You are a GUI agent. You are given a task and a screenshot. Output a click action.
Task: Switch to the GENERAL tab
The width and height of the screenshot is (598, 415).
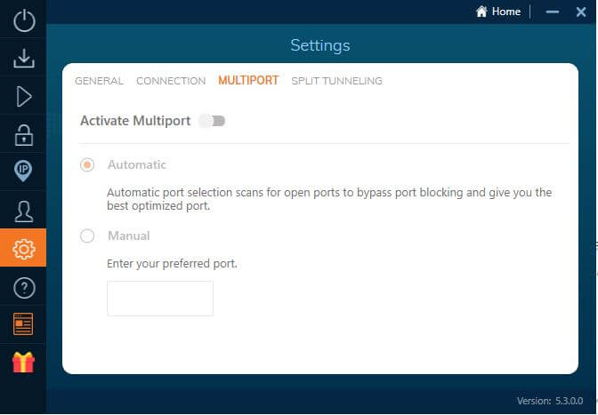99,81
